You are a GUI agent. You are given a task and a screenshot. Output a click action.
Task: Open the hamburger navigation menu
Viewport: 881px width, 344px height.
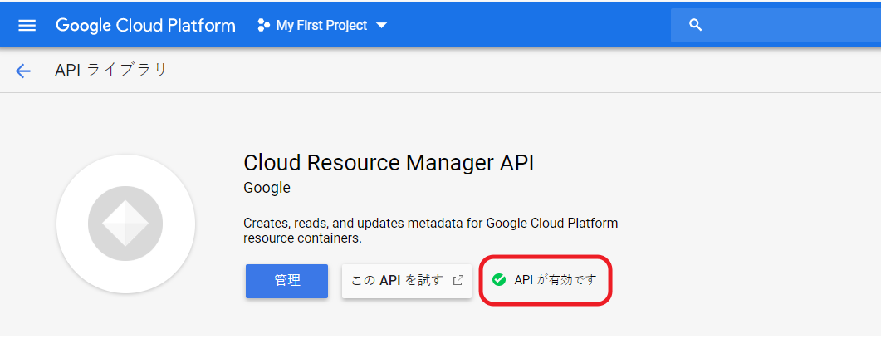tap(27, 25)
